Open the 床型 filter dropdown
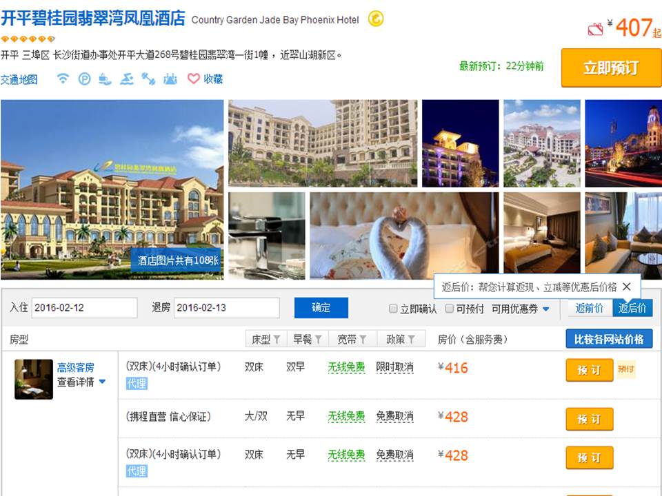This screenshot has width=662, height=496. coord(265,339)
